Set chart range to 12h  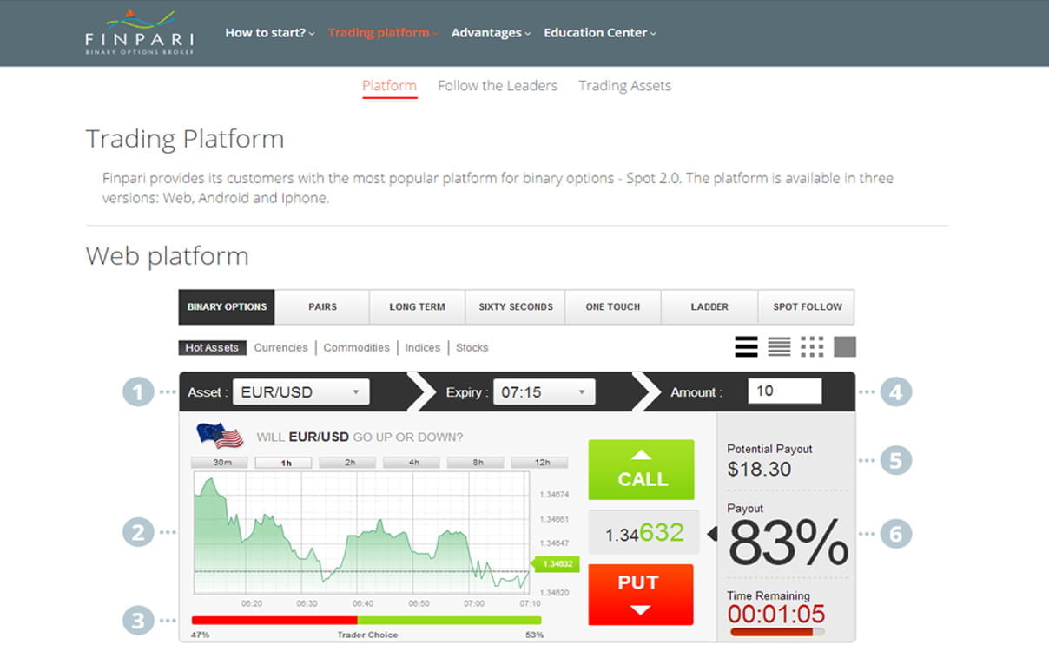tap(541, 463)
